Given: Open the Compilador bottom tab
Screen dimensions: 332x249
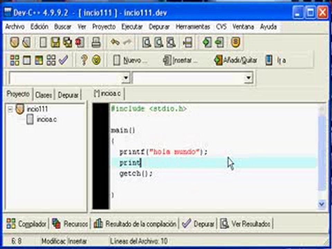Looking at the screenshot, I should tap(26, 224).
